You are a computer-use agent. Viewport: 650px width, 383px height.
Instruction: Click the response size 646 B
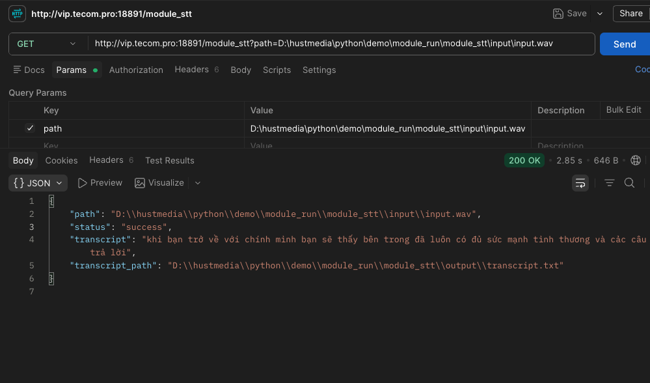tap(606, 161)
